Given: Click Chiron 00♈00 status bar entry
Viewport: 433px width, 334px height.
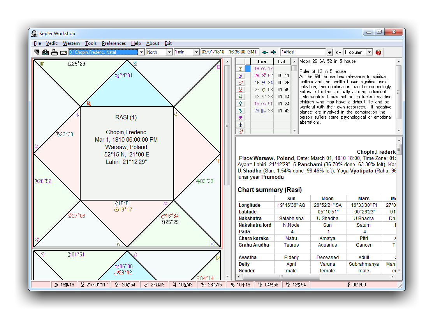Looking at the screenshot, I should tap(356, 285).
